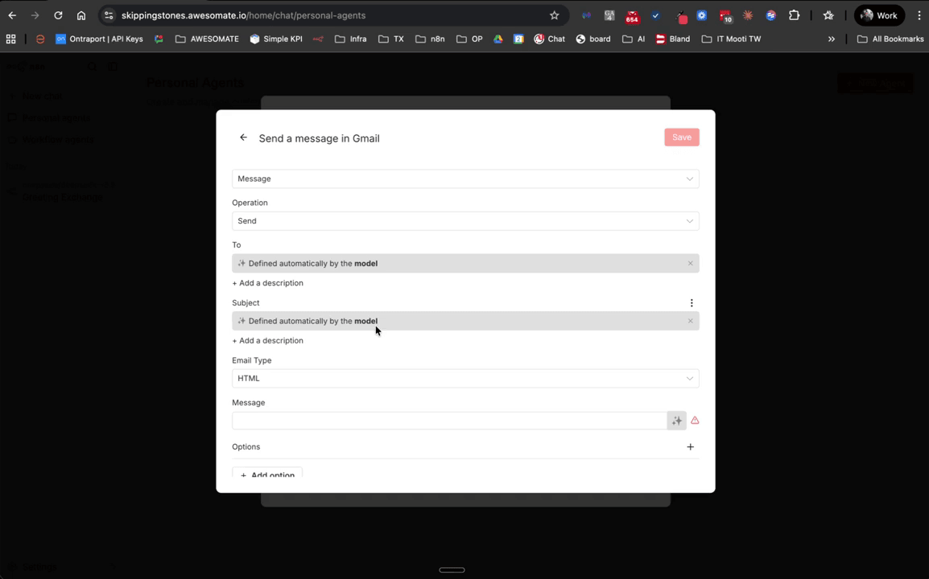Viewport: 929px width, 579px height.
Task: Click the Save button
Action: point(681,137)
